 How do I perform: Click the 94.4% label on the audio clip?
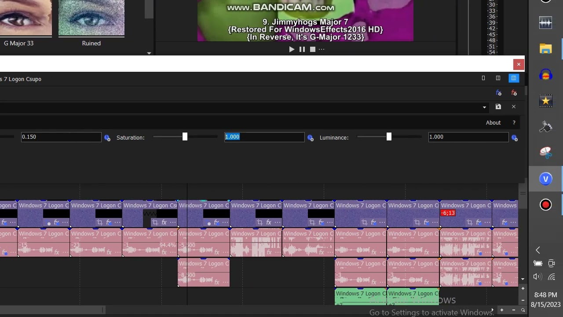tap(168, 245)
